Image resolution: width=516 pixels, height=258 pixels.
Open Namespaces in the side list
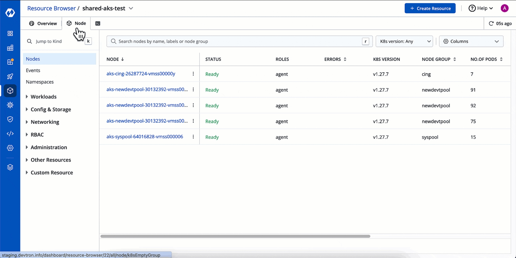(x=40, y=82)
